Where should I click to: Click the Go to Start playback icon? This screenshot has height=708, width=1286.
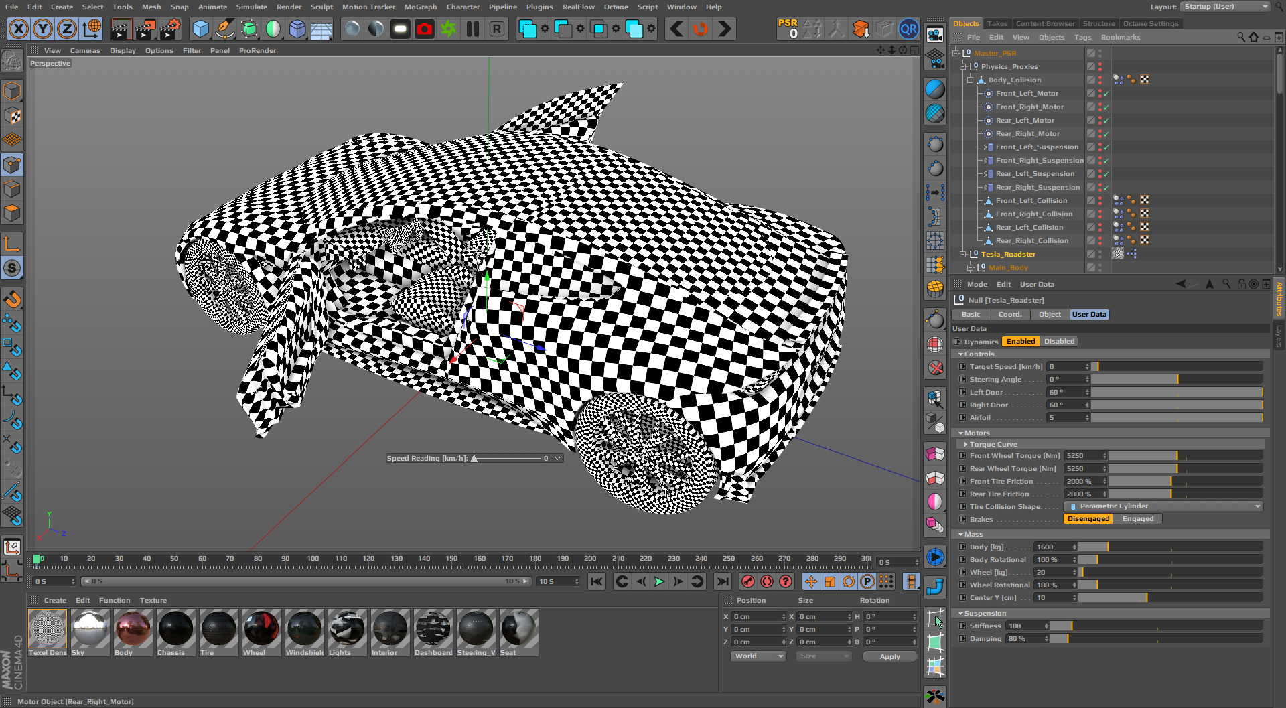tap(597, 581)
